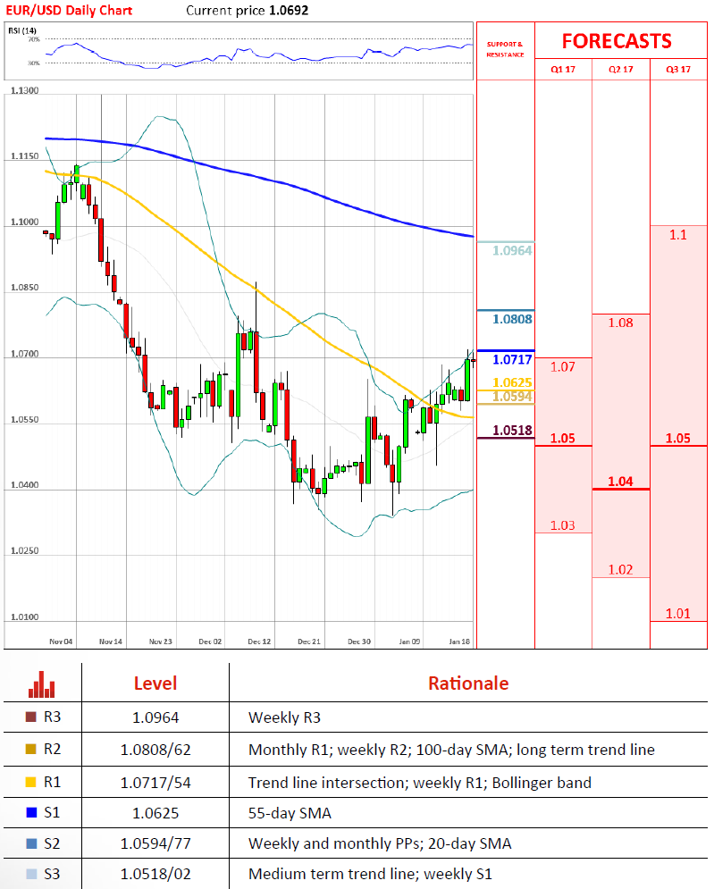Viewport: 714px width, 889px height.
Task: Click the Q1 17 forecast value 1.03
Action: (x=563, y=525)
